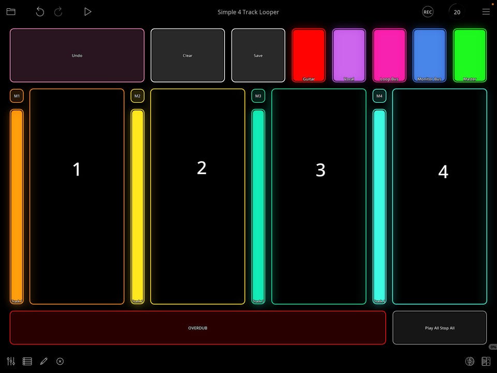
Task: Open the panel layout icon at bottom right
Action: [x=486, y=361]
